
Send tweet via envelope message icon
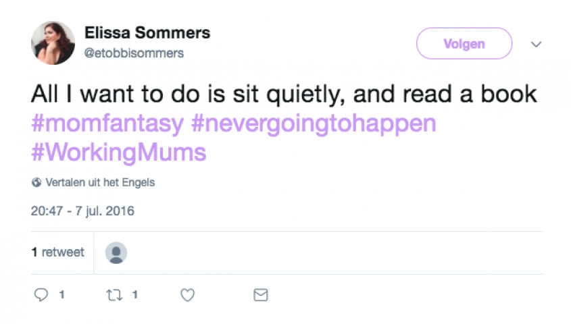[260, 295]
